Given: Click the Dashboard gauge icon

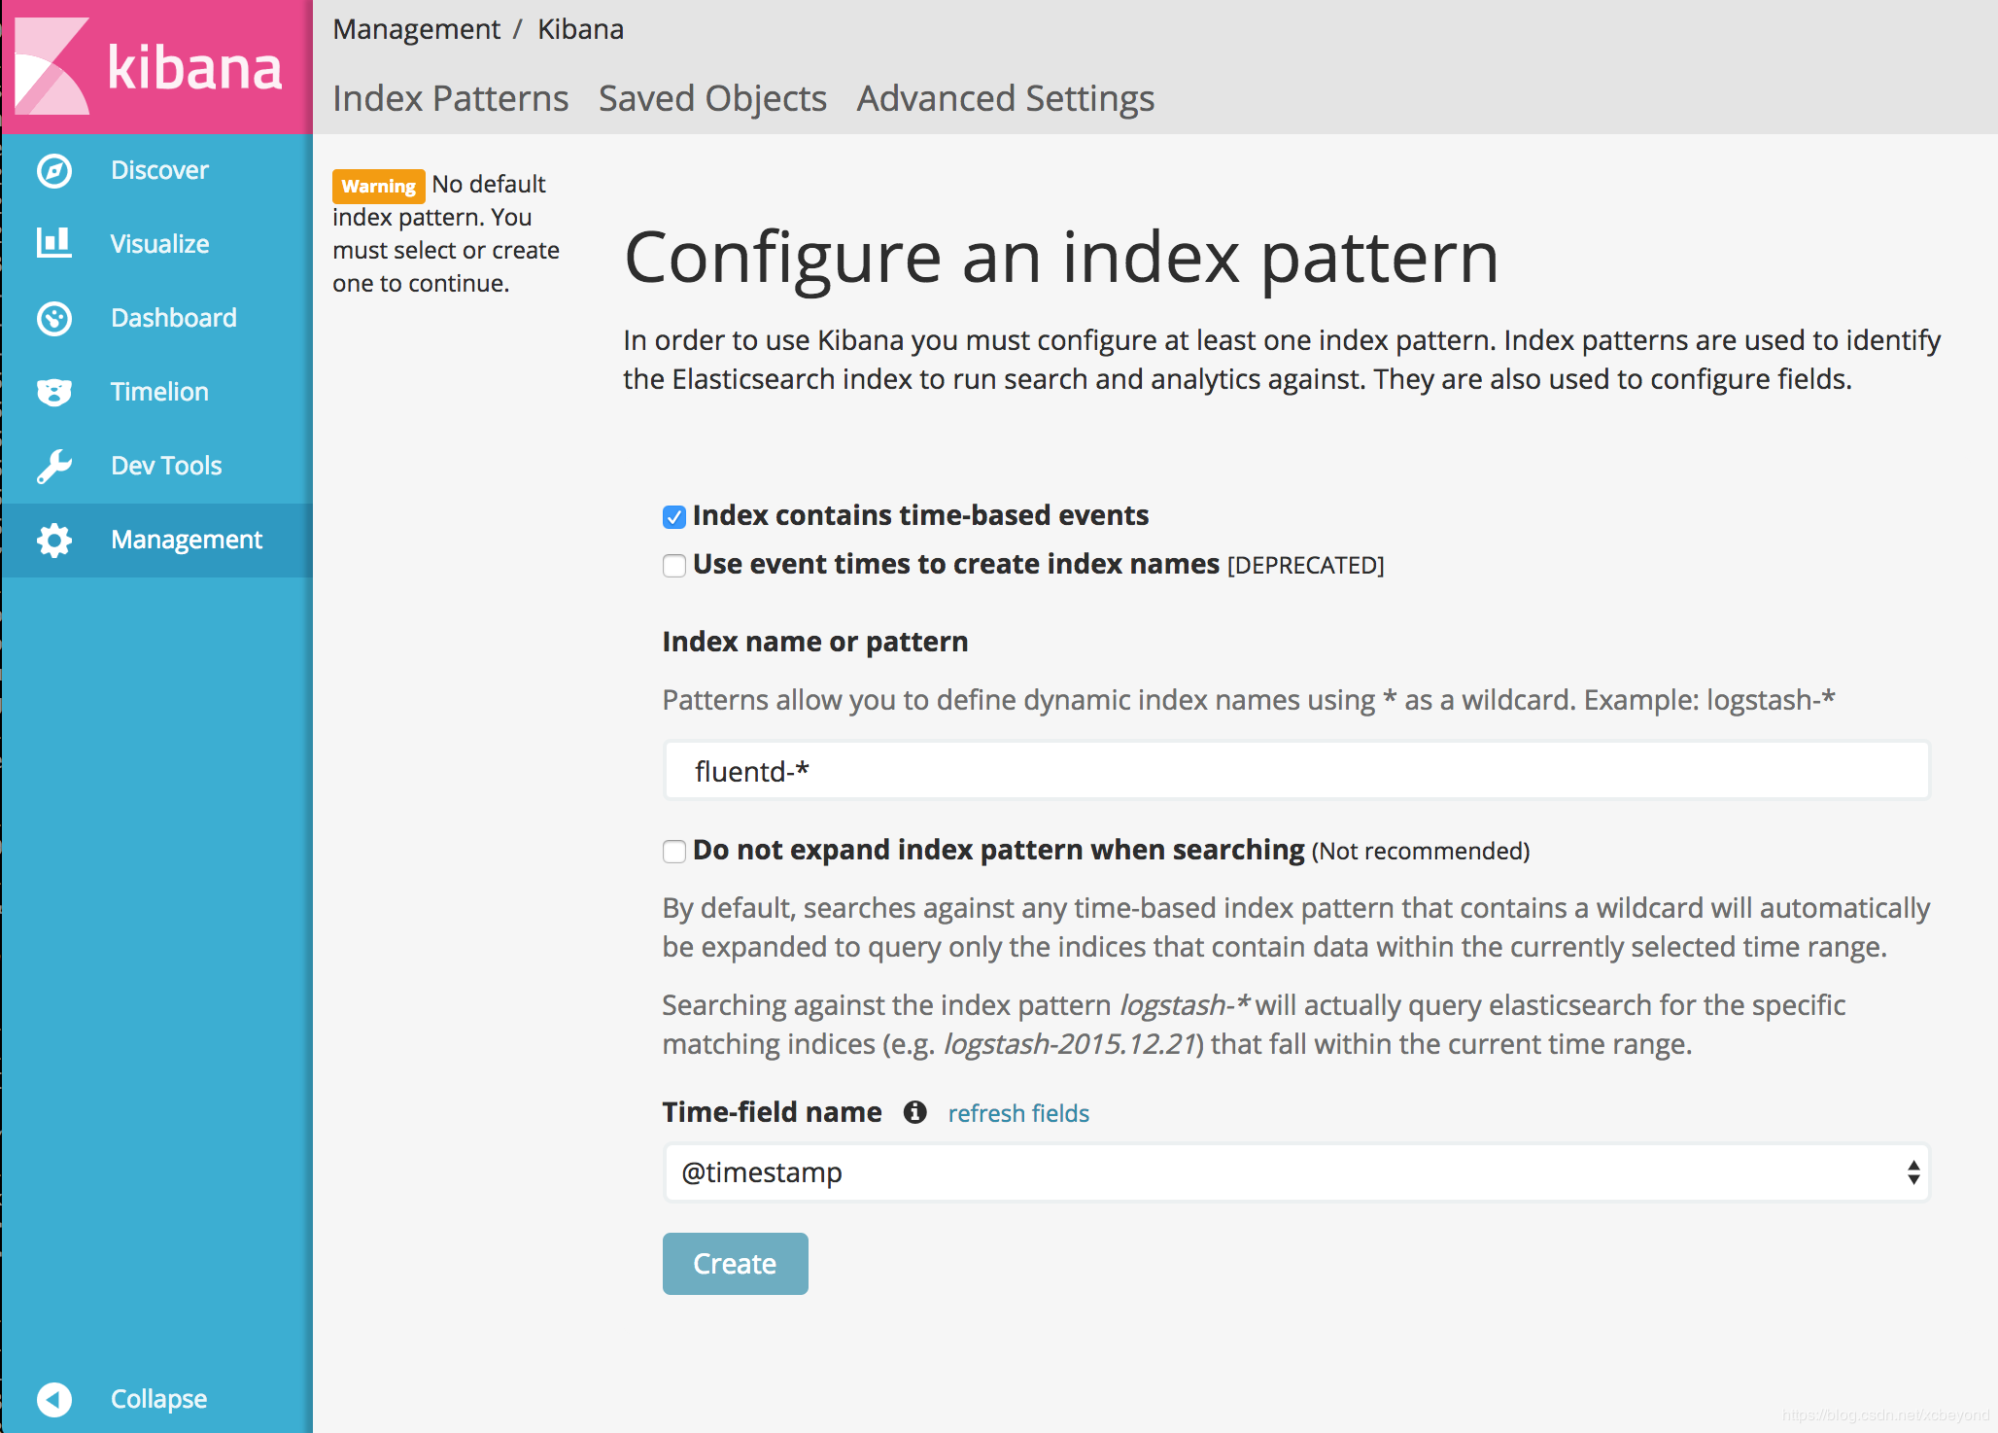Looking at the screenshot, I should pyautogui.click(x=54, y=318).
